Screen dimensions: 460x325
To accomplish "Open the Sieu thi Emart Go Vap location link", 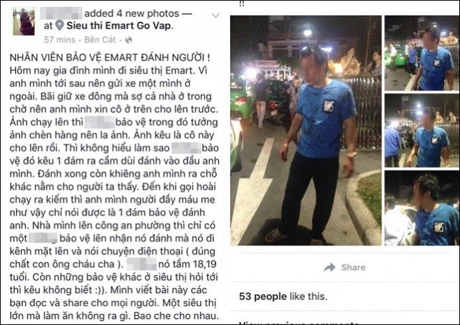I will (x=120, y=26).
